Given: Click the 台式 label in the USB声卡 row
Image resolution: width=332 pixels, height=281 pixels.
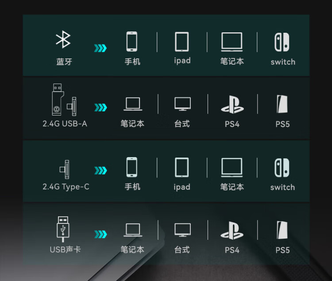Looking at the screenshot, I should (182, 250).
